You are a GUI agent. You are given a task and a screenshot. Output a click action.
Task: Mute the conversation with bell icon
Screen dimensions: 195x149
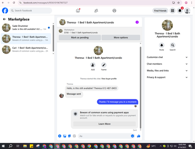161,45
